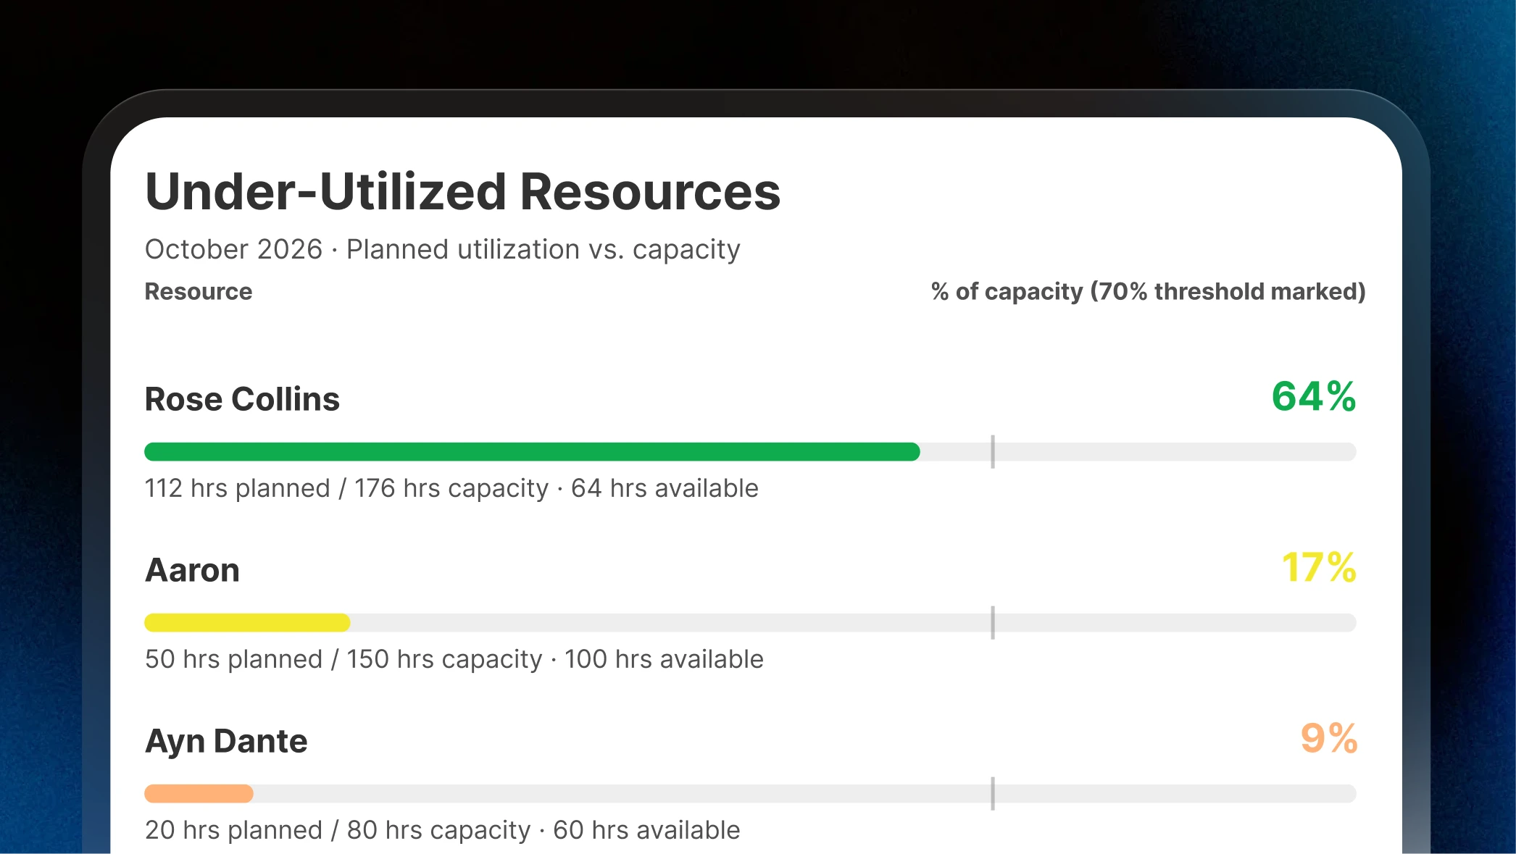
Task: Open the Ayn Dante resource name
Action: click(226, 742)
